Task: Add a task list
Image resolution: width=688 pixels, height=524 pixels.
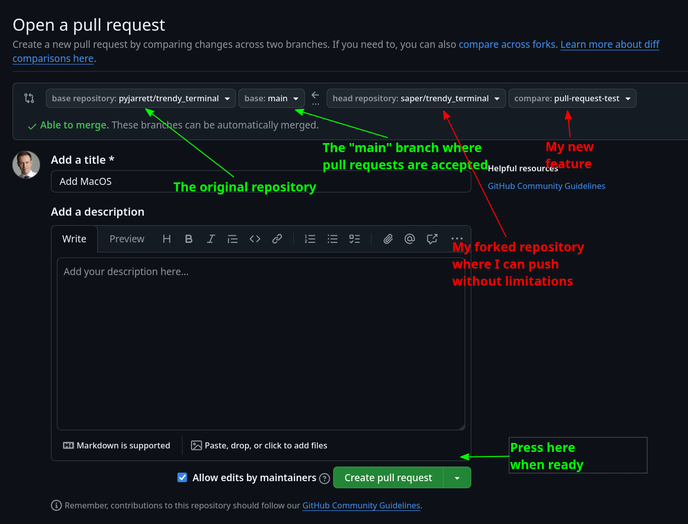Action: [x=355, y=239]
